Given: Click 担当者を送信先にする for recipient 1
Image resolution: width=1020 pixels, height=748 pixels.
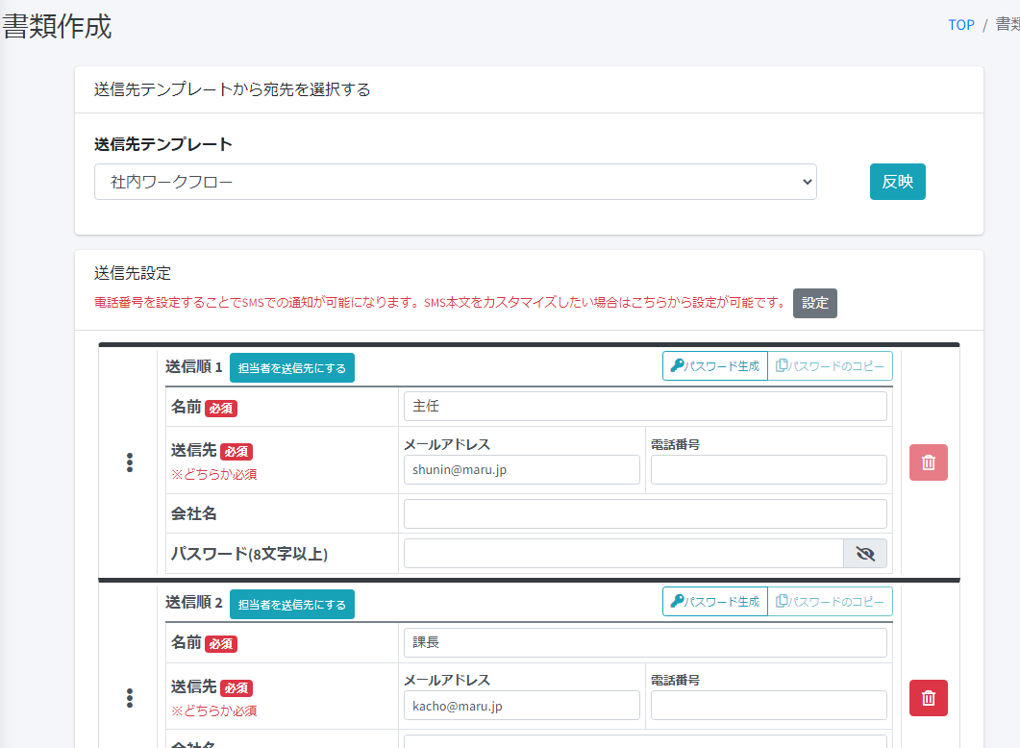Looking at the screenshot, I should 292,368.
